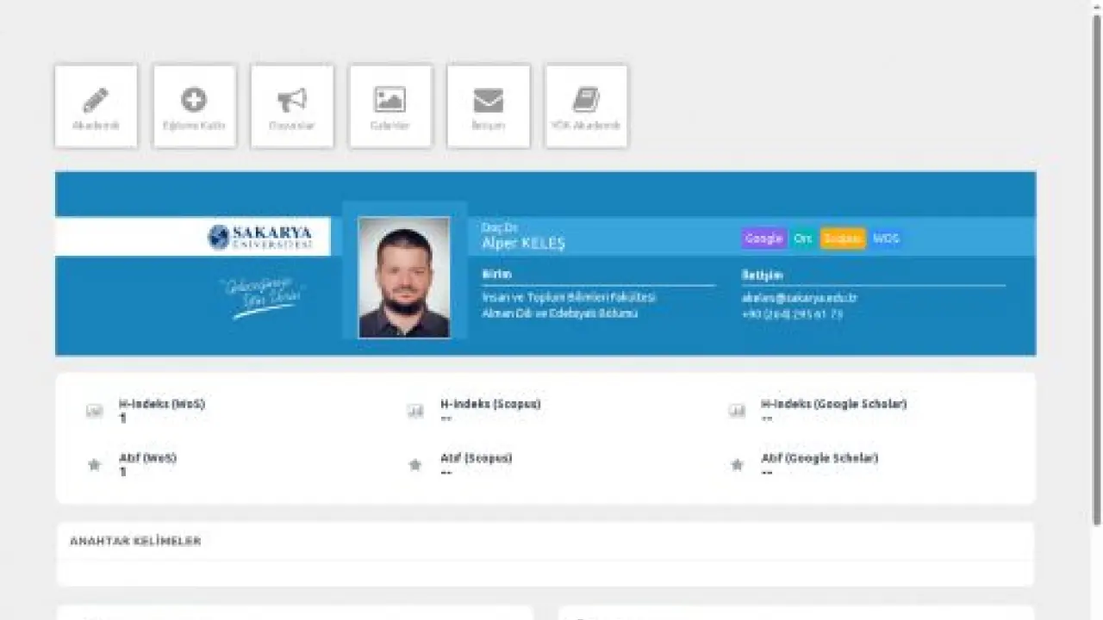Open the YÖK Akademik book tile
Image resolution: width=1103 pixels, height=620 pixels.
586,106
